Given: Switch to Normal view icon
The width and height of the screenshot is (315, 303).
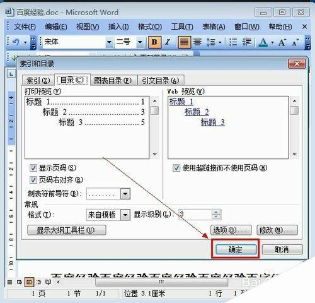Looking at the screenshot, I should [9, 282].
